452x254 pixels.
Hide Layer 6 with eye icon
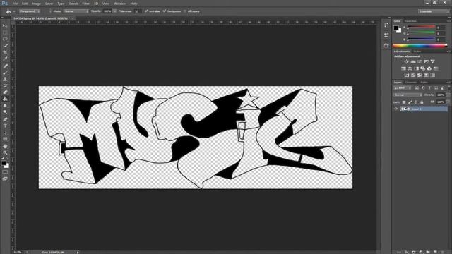point(396,109)
